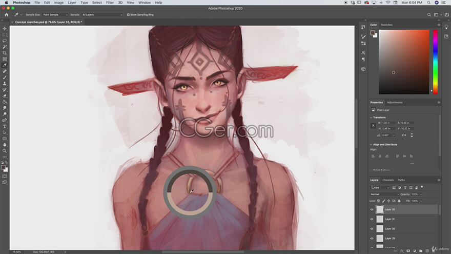Select the Eyedropper tool in toolbar

5,65
